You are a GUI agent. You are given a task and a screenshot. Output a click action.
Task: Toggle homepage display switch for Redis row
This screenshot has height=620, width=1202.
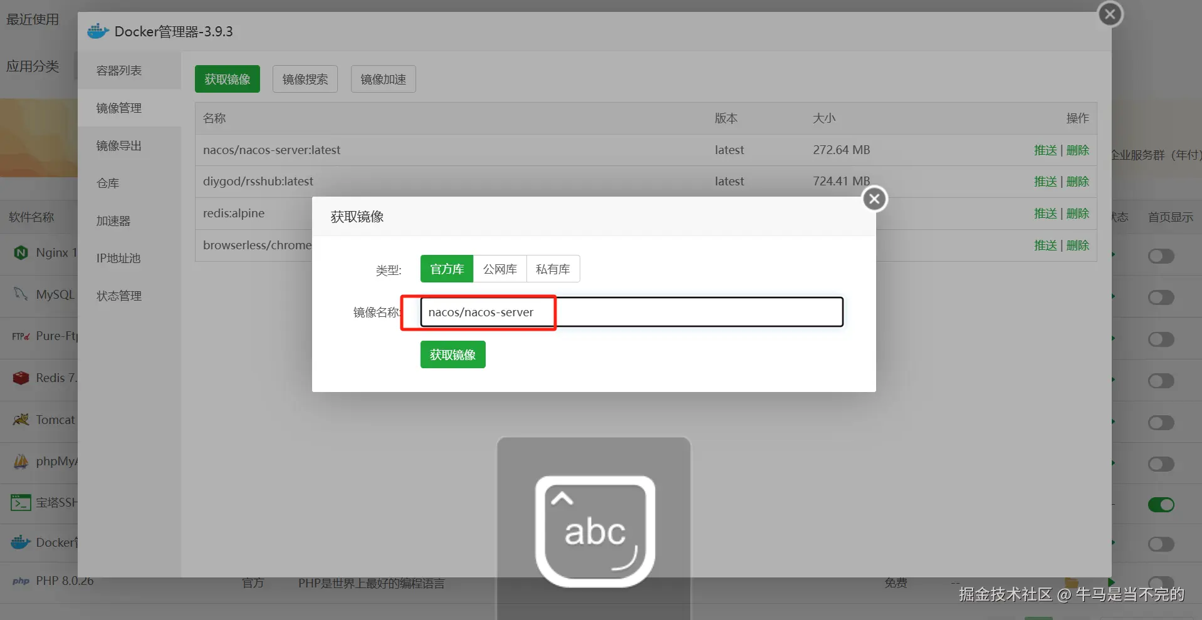pyautogui.click(x=1161, y=381)
